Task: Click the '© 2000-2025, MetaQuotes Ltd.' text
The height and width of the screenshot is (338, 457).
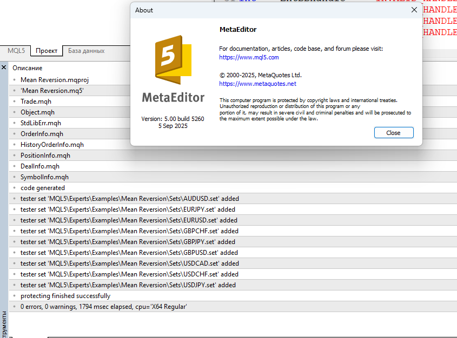Action: point(260,75)
